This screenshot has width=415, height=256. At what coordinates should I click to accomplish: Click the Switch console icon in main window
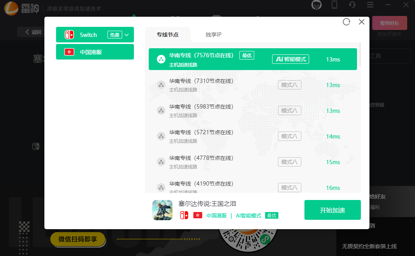[36, 146]
